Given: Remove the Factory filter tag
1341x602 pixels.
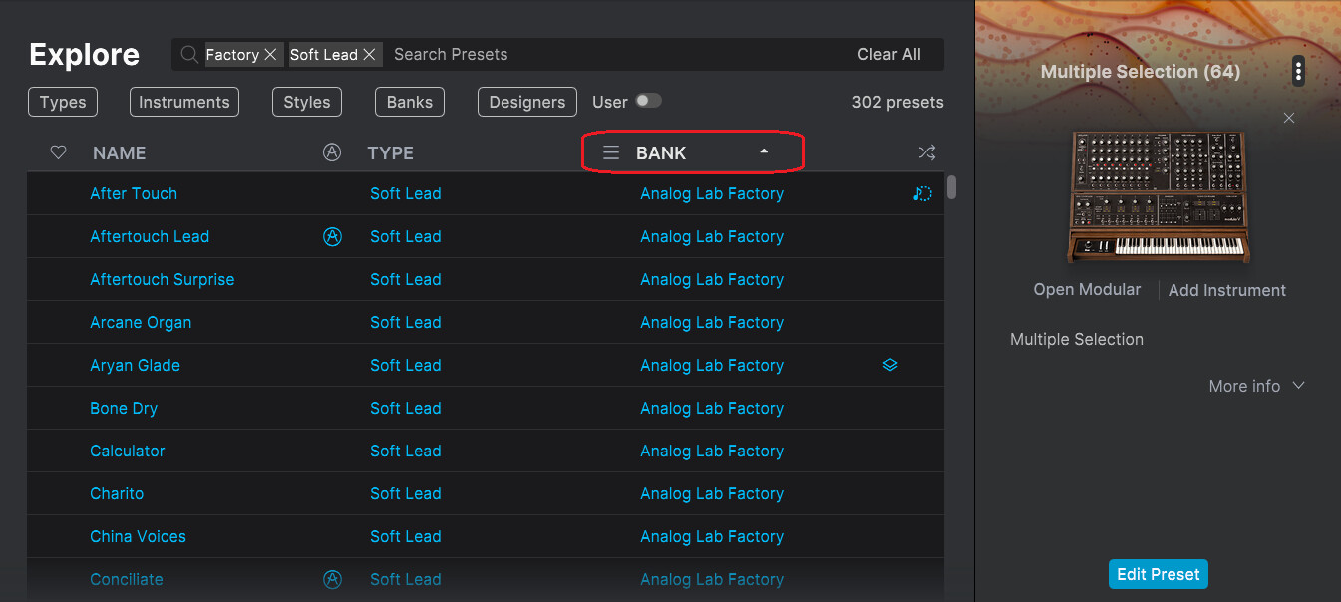Looking at the screenshot, I should pyautogui.click(x=270, y=55).
